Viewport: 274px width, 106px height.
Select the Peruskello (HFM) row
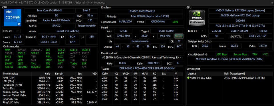pyautogui.click(x=50, y=85)
